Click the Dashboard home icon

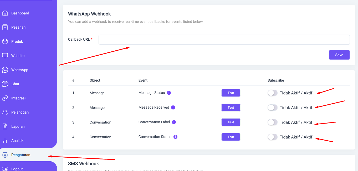[5, 13]
